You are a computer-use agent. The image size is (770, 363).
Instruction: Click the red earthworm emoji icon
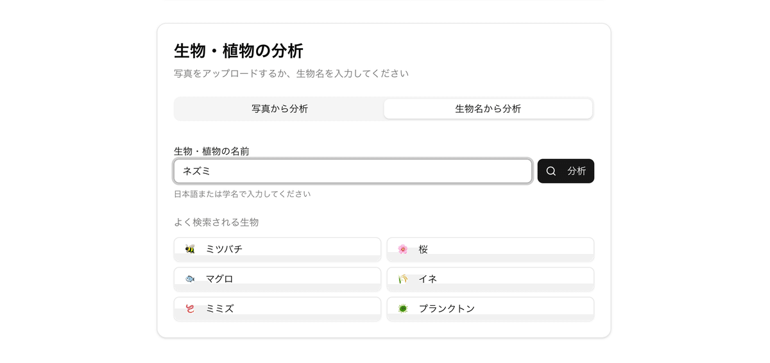coord(190,308)
